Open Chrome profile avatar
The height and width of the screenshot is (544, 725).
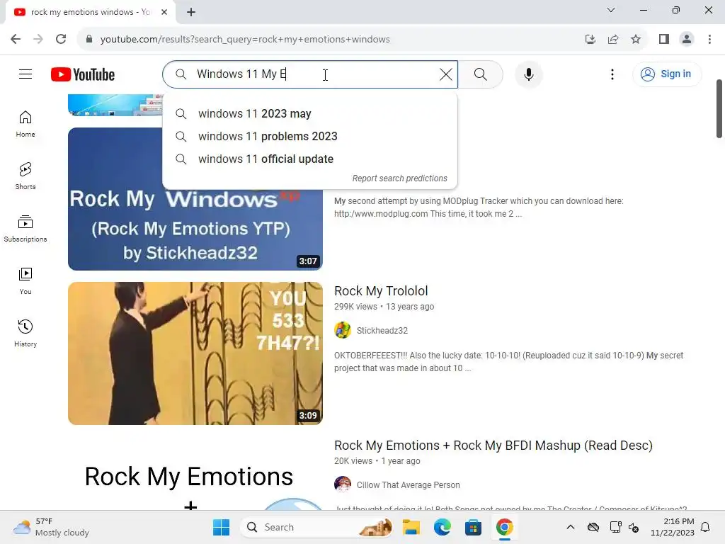[687, 40]
